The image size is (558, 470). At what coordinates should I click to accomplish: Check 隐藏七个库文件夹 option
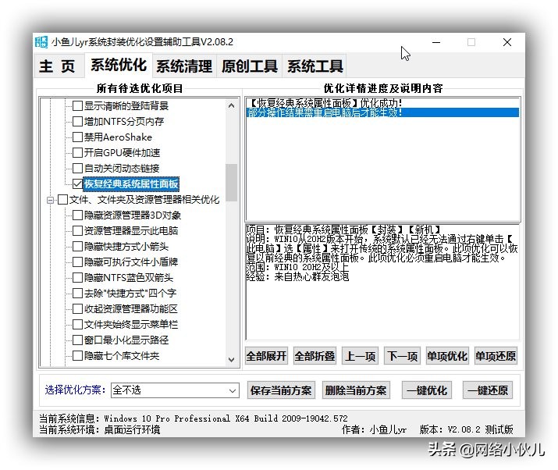pyautogui.click(x=77, y=356)
